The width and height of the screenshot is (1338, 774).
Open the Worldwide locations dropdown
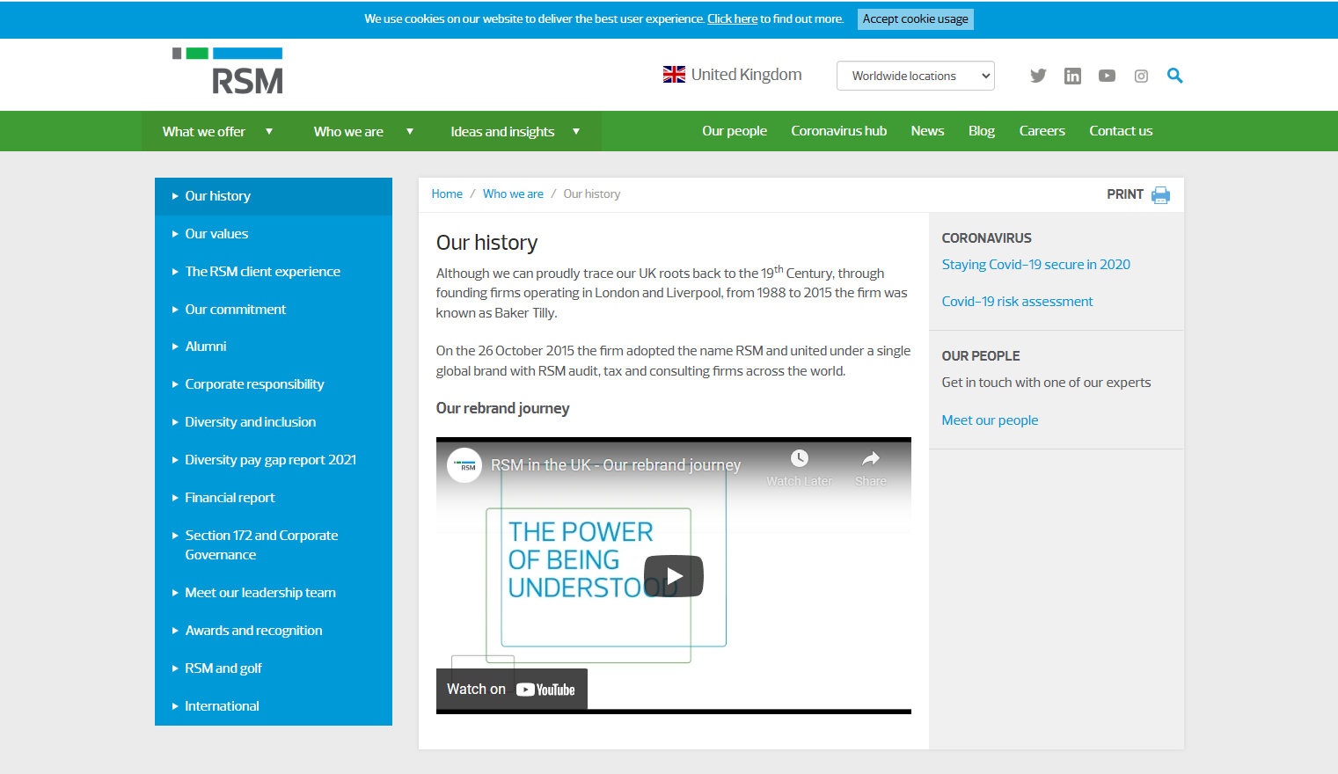[x=915, y=76]
